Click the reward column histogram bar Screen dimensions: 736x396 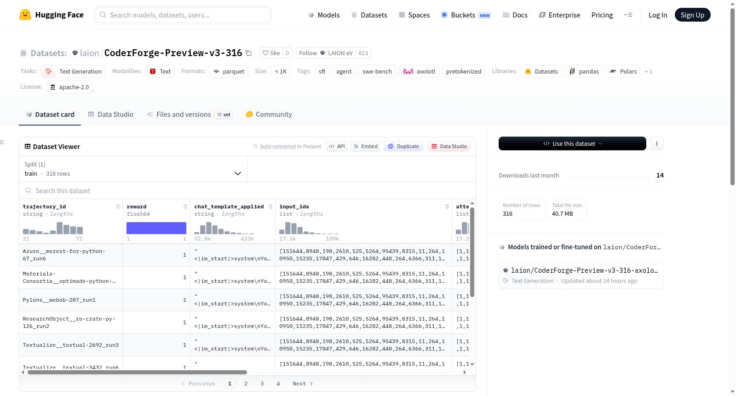tap(156, 228)
